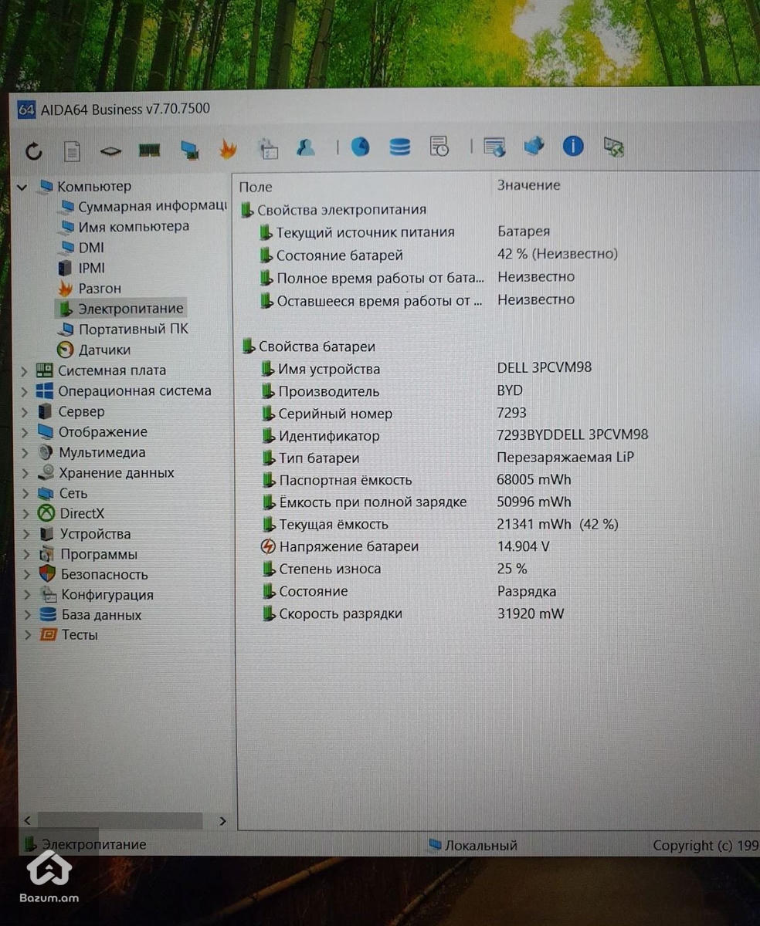This screenshot has width=760, height=926.
Task: Click the tree horizontal scrollbar thumb
Action: pyautogui.click(x=120, y=820)
